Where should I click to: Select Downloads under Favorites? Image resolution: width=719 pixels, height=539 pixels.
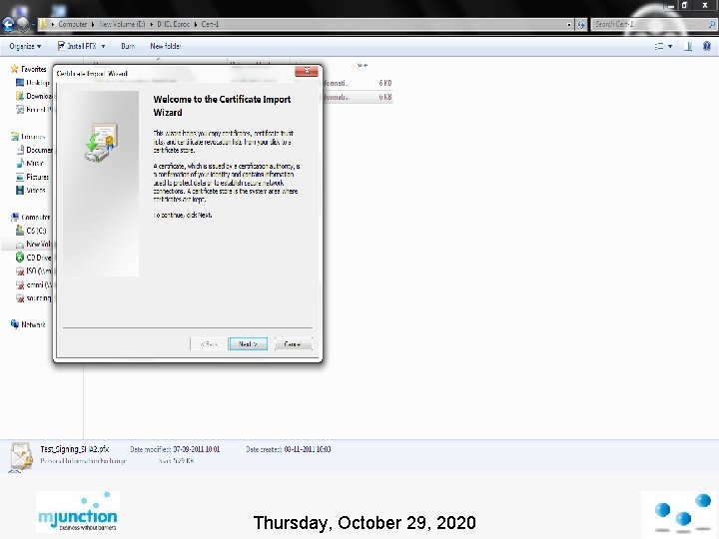tap(39, 96)
